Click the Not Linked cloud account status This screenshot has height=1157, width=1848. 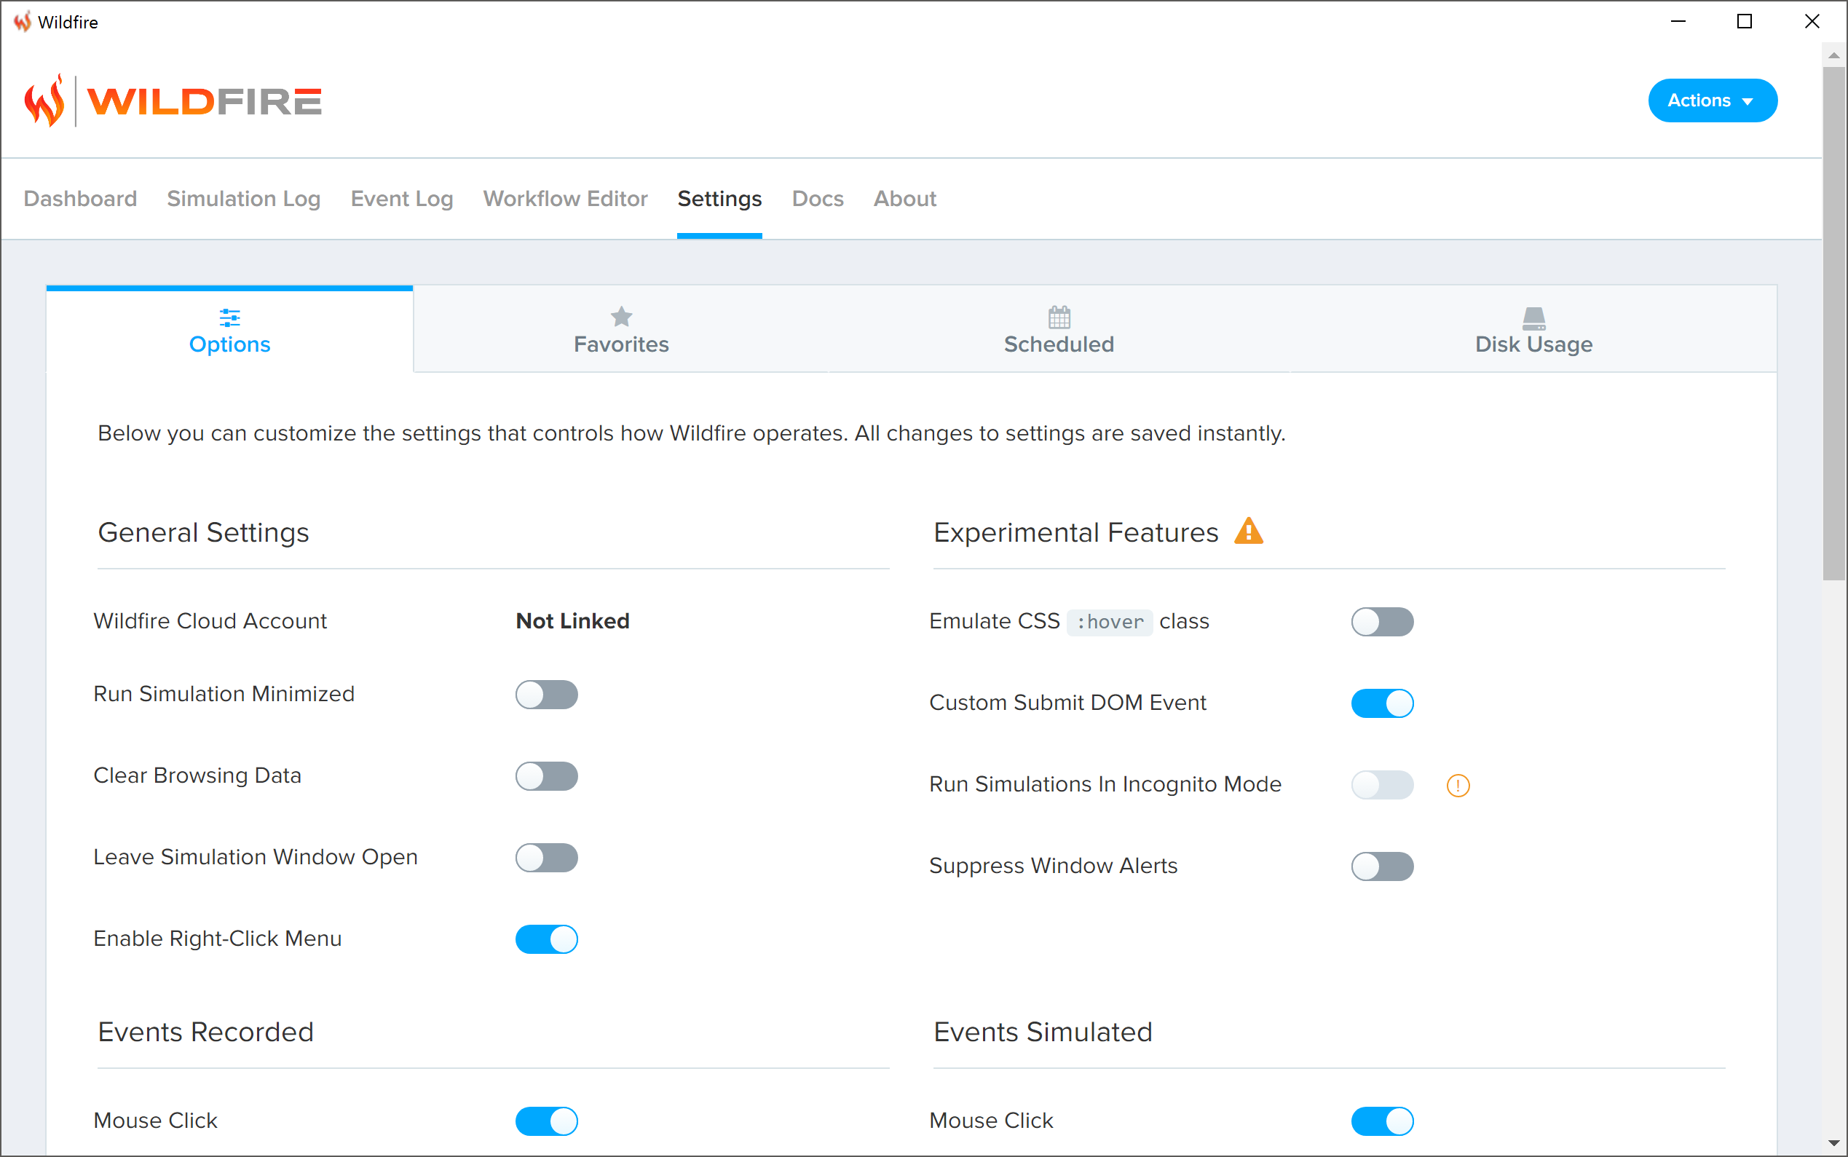tap(572, 620)
